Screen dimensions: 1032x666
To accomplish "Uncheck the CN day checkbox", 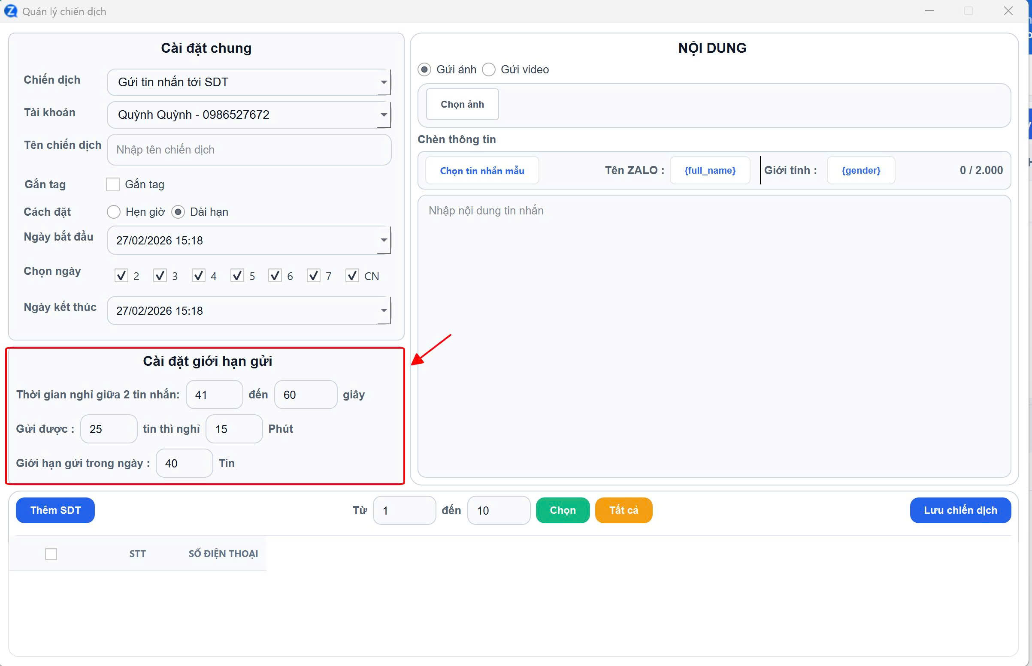I will pyautogui.click(x=352, y=276).
